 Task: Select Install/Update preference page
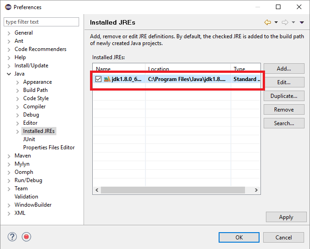[31, 66]
